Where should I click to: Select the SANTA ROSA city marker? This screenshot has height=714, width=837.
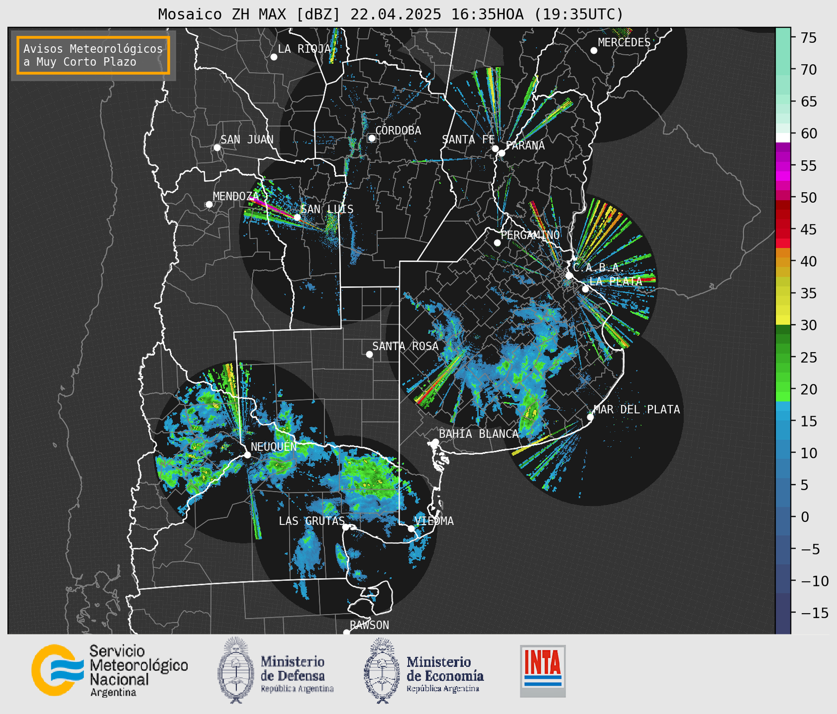(x=369, y=355)
